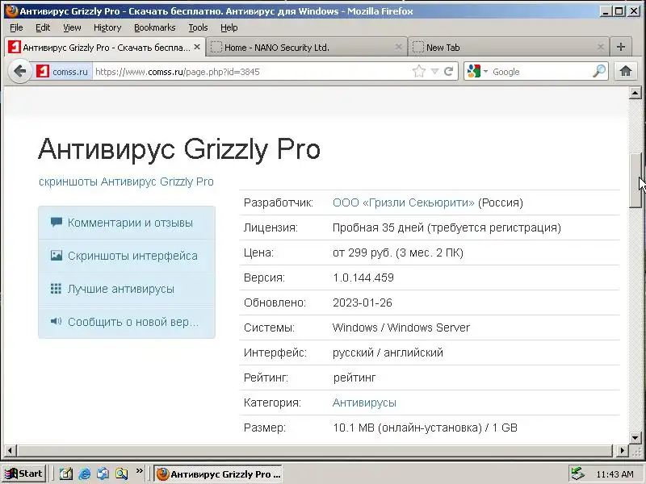Open Лучшие антивирусы link
The width and height of the screenshot is (646, 484).
120,289
